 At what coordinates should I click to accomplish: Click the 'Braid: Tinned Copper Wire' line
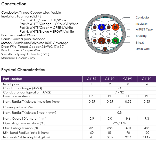tap(21, 50)
